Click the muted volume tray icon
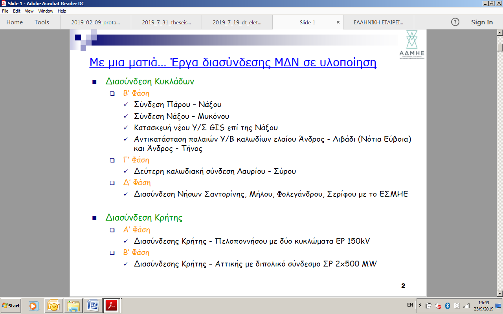 (438, 306)
